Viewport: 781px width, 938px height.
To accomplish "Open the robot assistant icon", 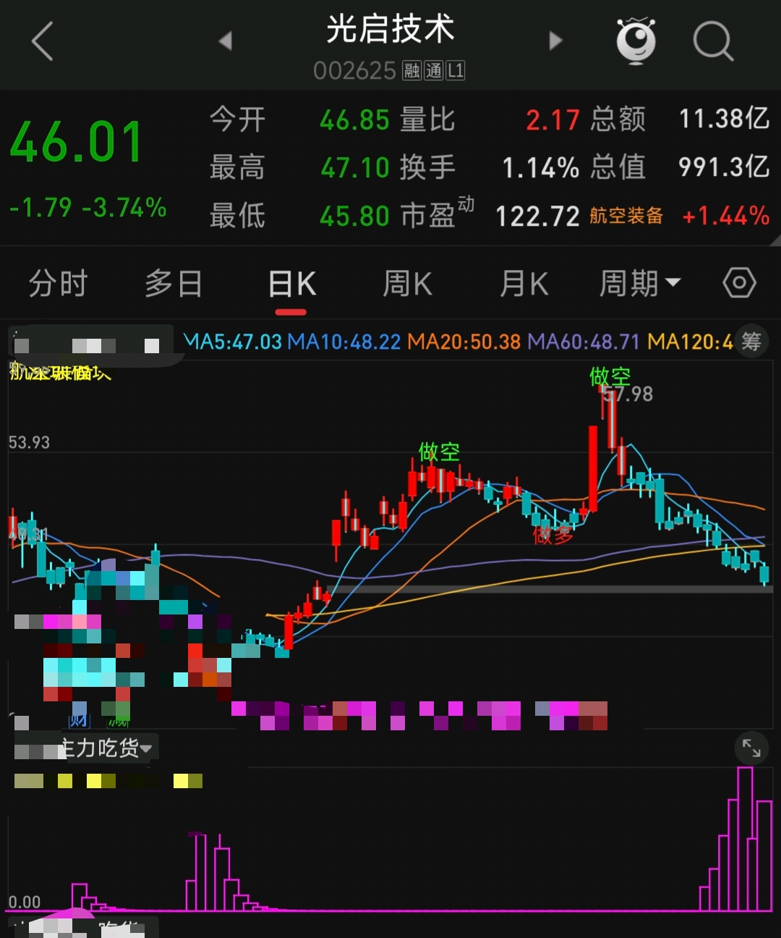I will click(x=636, y=41).
